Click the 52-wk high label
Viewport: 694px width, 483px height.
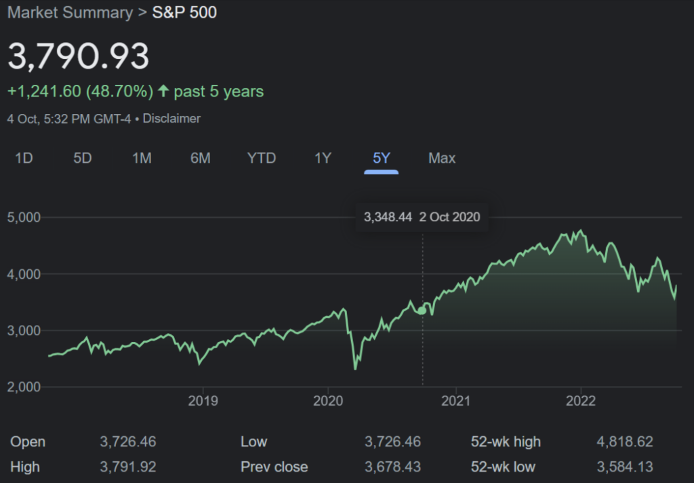[506, 442]
